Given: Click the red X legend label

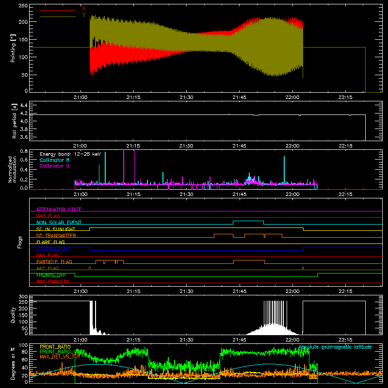Looking at the screenshot, I should tap(84, 9).
